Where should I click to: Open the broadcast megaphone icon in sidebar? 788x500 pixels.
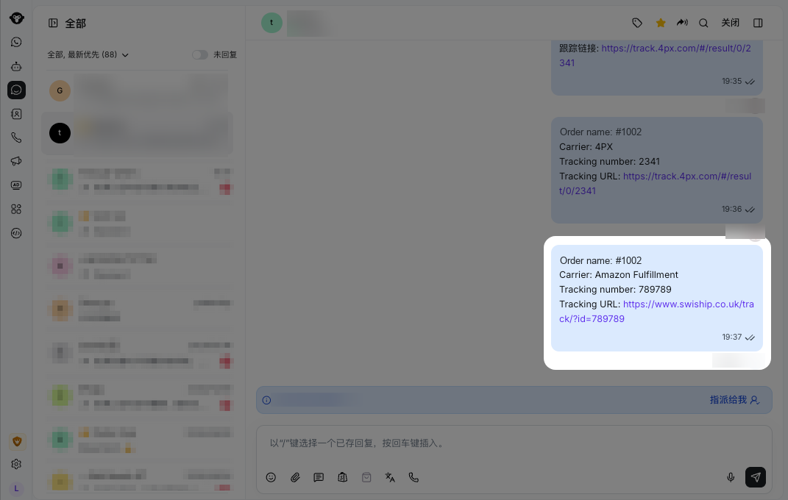[16, 161]
